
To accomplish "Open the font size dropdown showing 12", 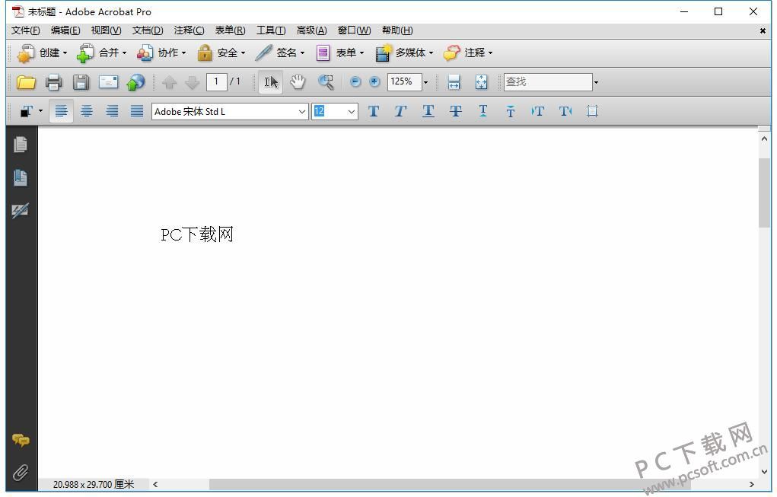I will 351,111.
